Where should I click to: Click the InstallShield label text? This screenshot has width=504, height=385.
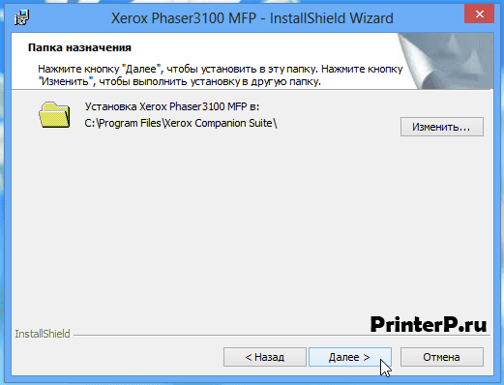coord(43,334)
